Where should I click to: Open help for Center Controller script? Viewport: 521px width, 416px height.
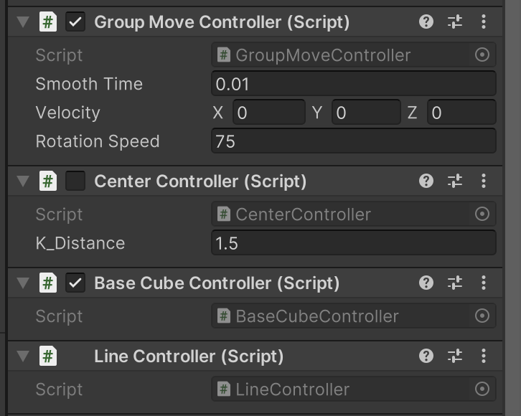(426, 181)
